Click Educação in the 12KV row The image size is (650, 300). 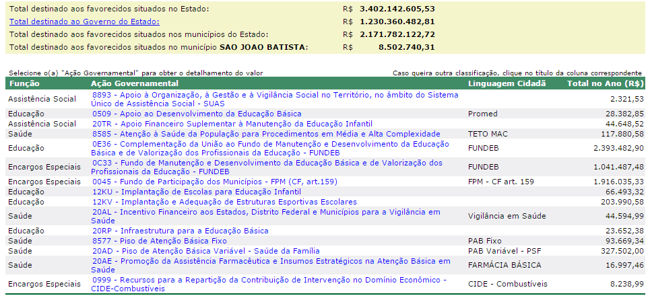coord(26,202)
